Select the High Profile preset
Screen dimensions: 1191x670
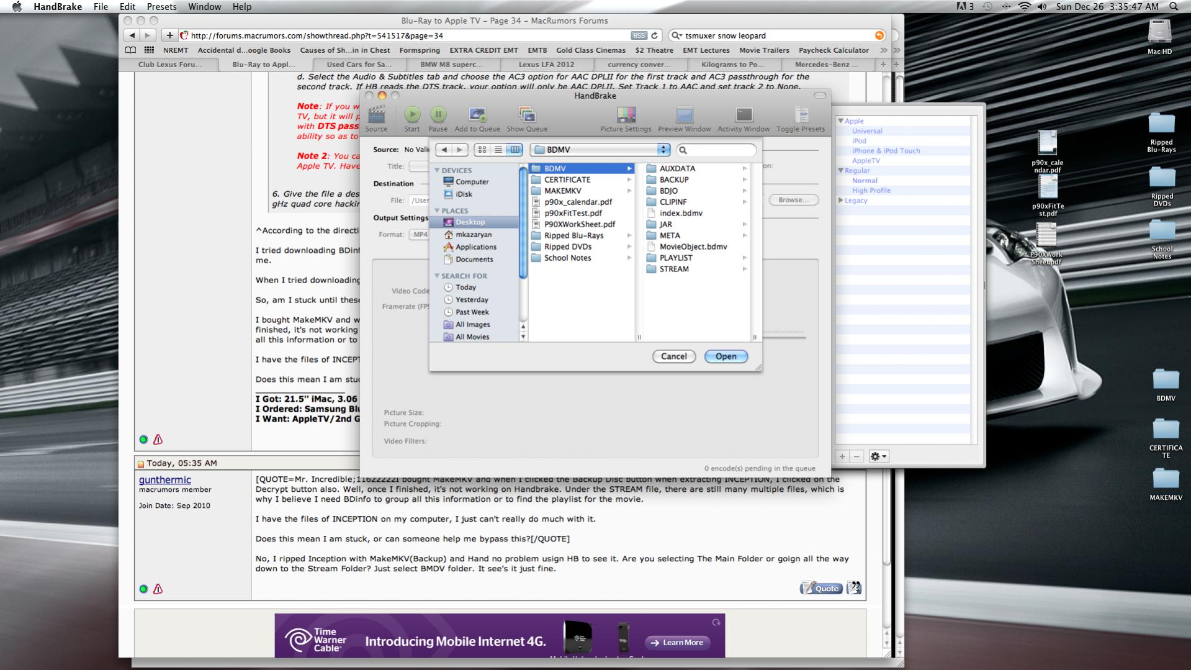click(x=871, y=191)
